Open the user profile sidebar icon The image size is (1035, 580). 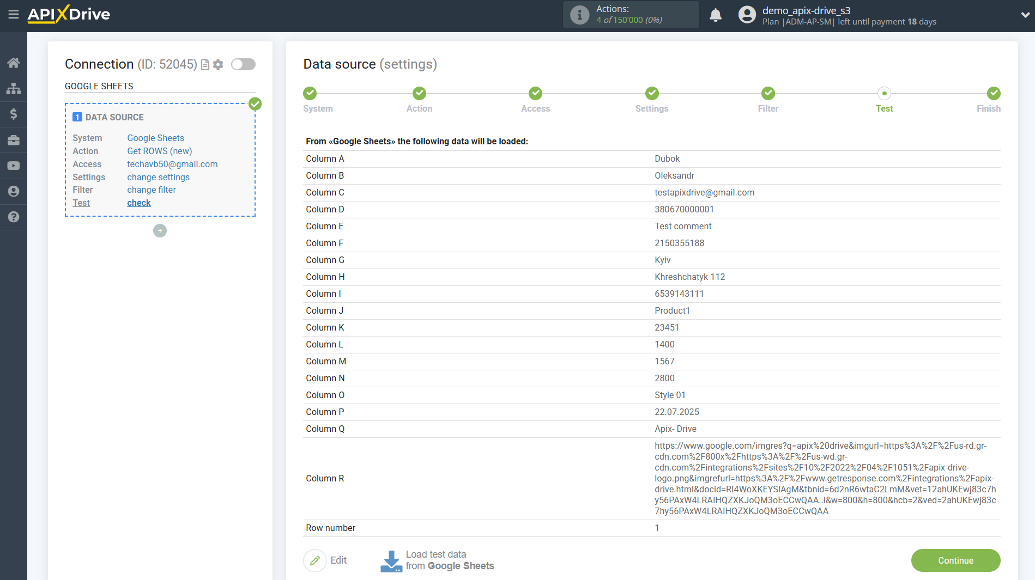tap(14, 191)
